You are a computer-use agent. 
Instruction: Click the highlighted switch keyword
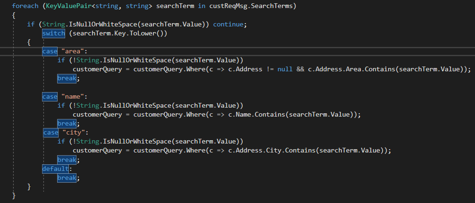tap(53, 34)
